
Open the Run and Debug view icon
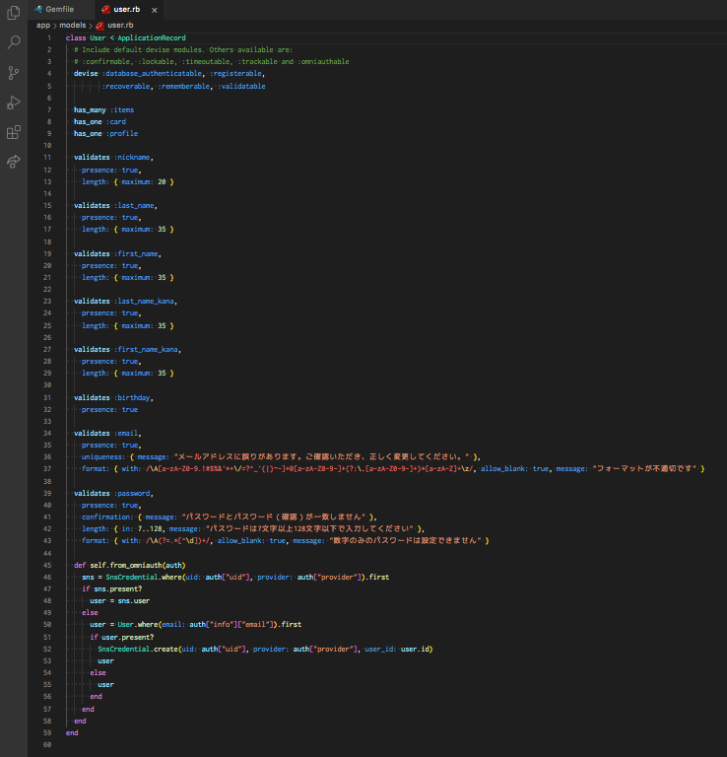(x=14, y=103)
